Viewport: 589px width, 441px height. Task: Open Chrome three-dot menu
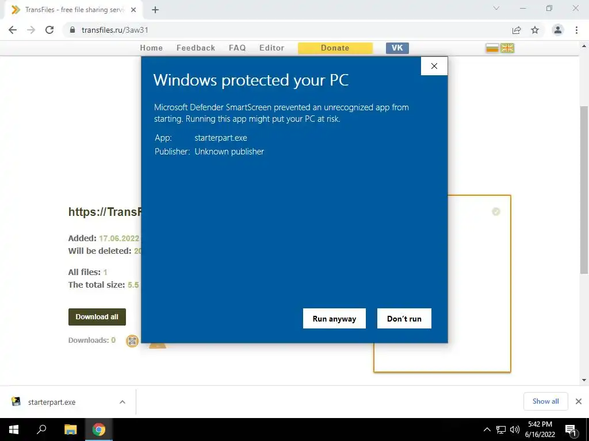point(576,30)
